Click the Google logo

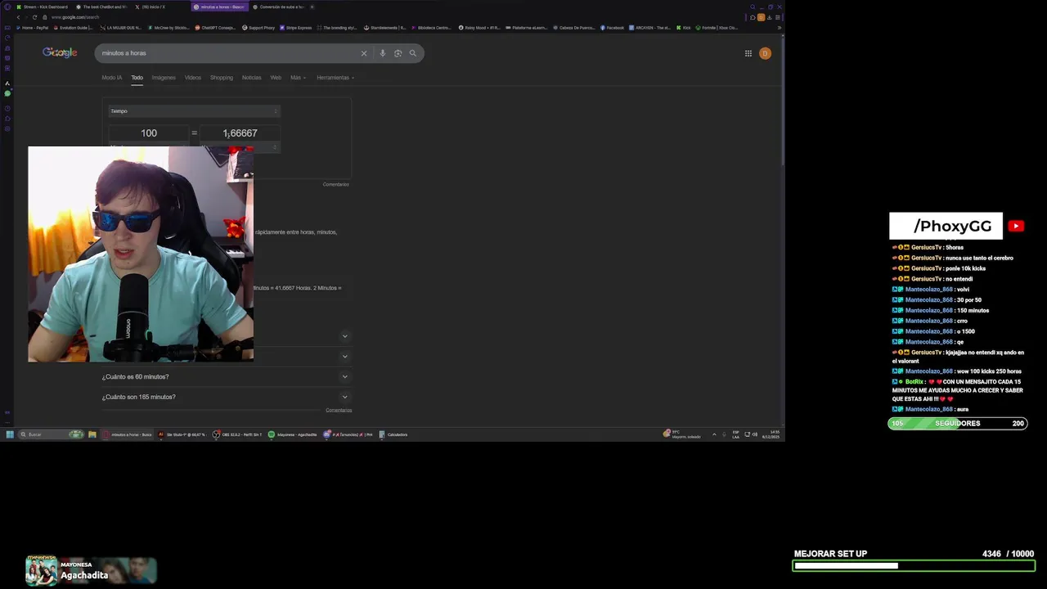click(x=60, y=52)
